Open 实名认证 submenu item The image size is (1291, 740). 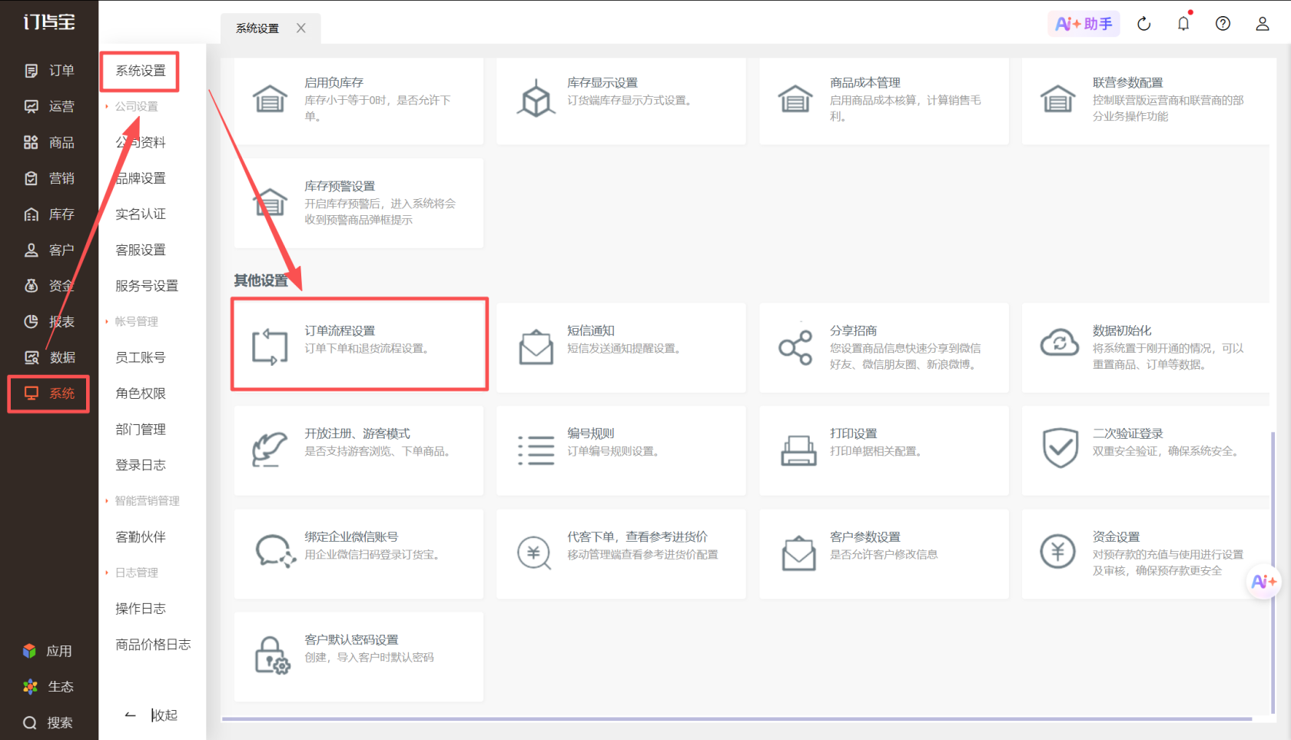(141, 214)
